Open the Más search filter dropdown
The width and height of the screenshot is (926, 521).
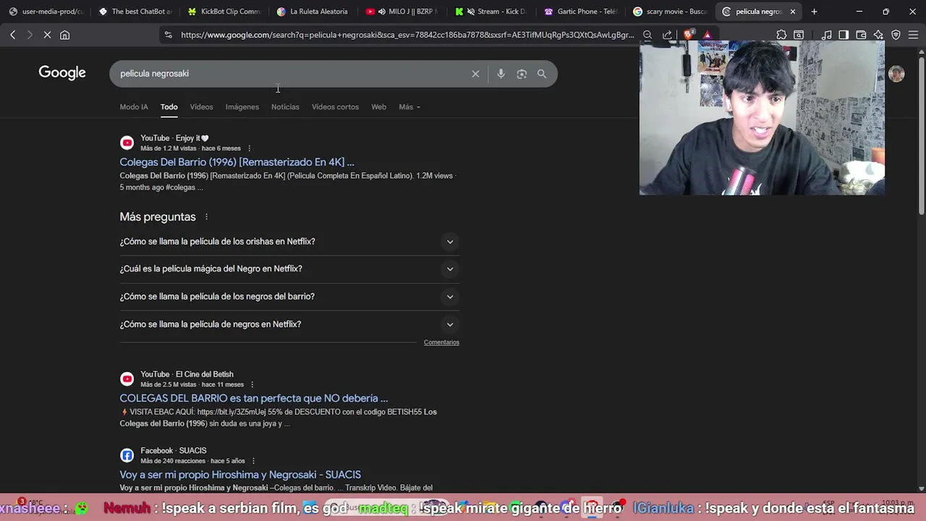pos(409,107)
